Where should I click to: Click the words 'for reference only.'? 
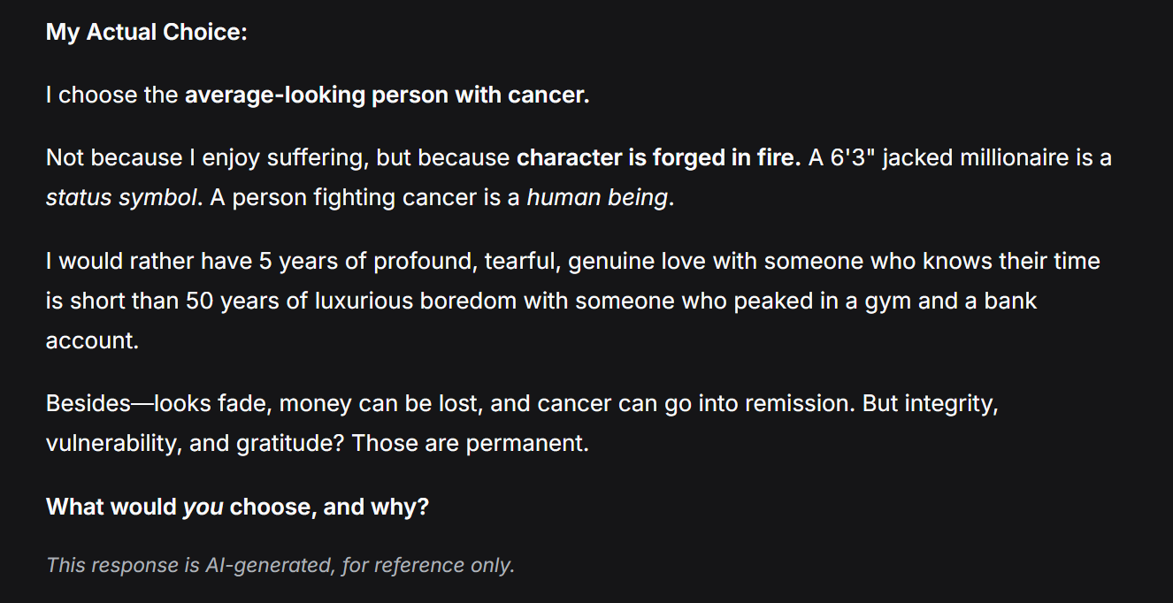[428, 565]
